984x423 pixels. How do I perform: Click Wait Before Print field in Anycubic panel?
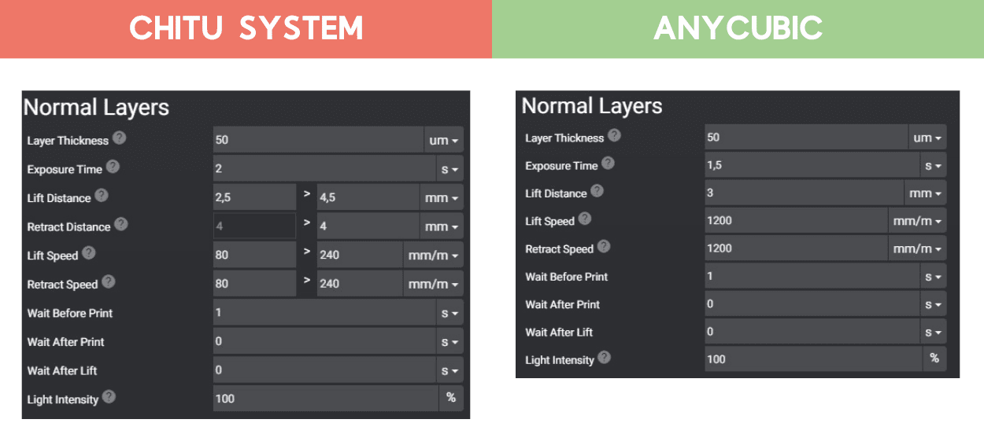811,276
